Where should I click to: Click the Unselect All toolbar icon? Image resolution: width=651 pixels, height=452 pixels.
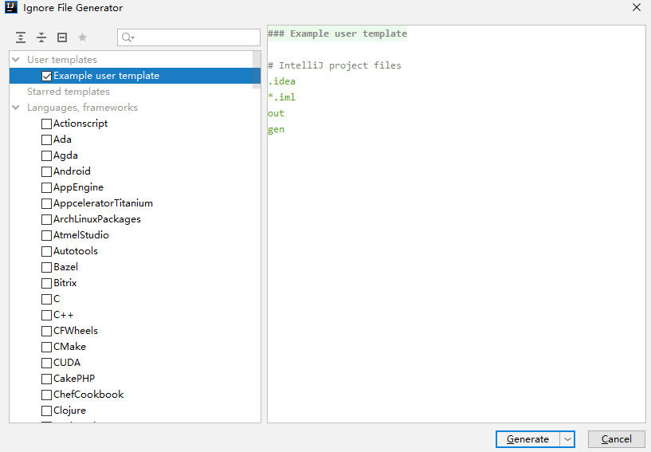click(62, 37)
